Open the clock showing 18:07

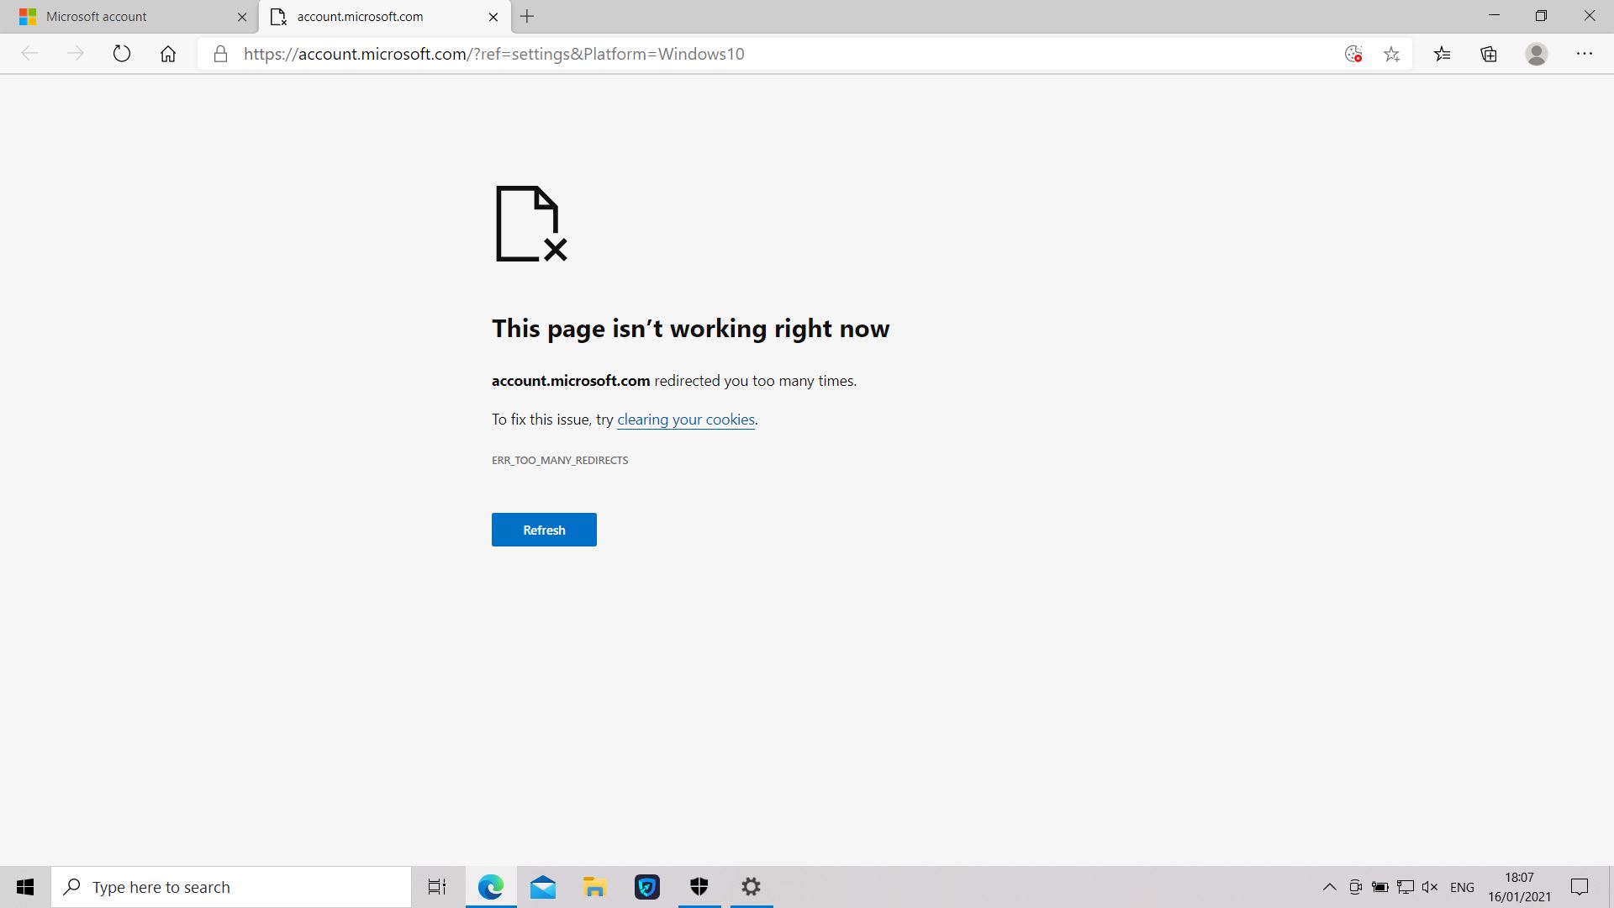pyautogui.click(x=1520, y=887)
